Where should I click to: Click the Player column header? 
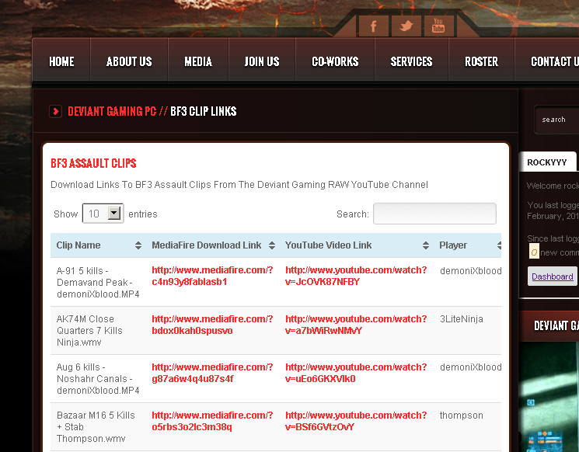[453, 245]
